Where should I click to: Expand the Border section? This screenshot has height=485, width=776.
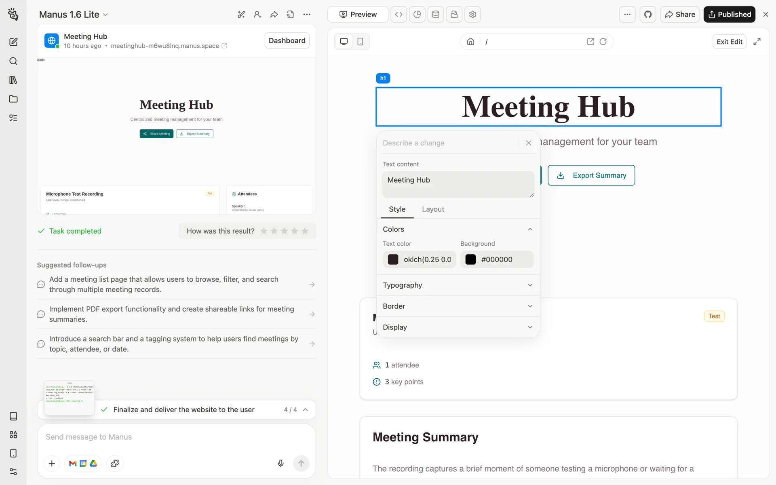[458, 306]
